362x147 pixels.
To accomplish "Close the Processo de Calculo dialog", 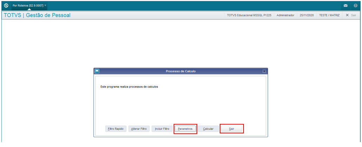I will point(264,71).
